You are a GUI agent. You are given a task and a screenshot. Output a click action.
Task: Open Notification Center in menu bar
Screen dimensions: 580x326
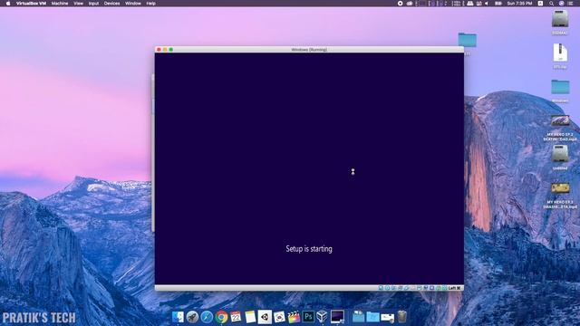pyautogui.click(x=571, y=4)
